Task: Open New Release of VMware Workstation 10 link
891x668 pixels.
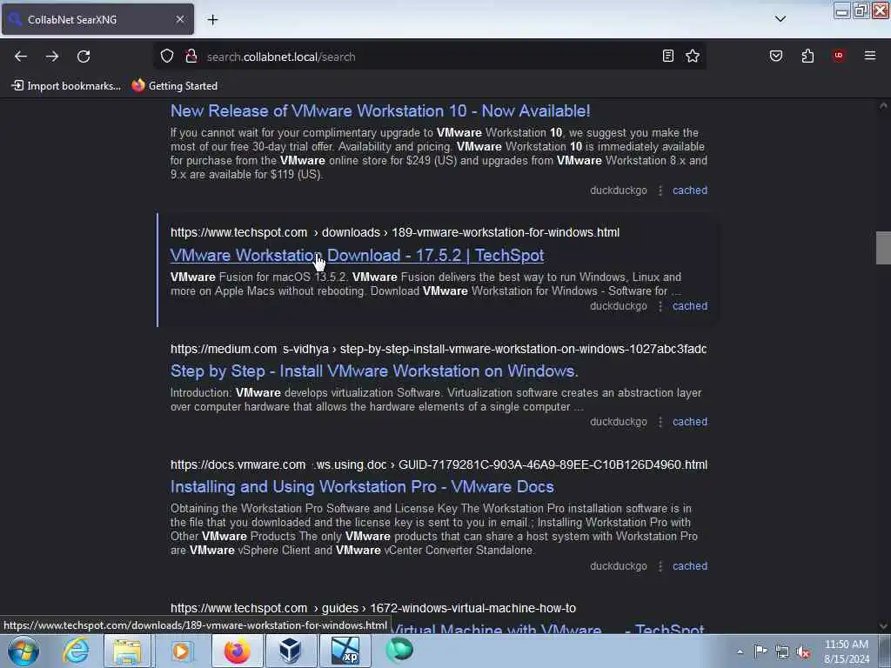Action: [380, 110]
